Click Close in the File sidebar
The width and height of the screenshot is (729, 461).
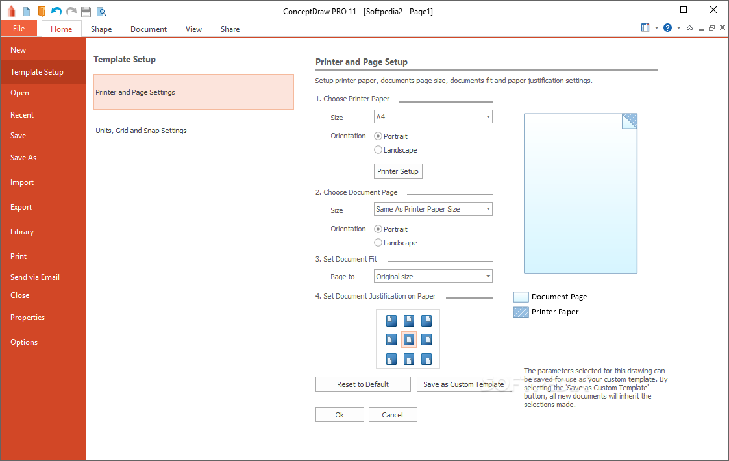coord(43,295)
